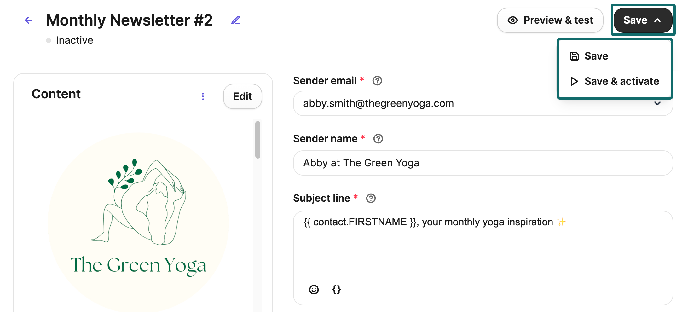The height and width of the screenshot is (312, 682).
Task: Collapse the Save dropdown chevron
Action: 657,20
